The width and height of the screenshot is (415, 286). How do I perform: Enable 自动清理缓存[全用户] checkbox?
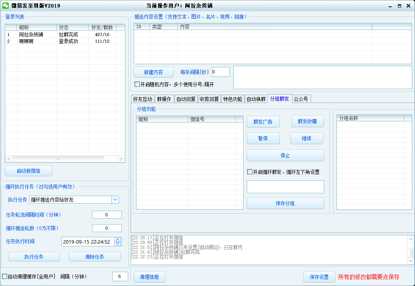tap(4, 276)
